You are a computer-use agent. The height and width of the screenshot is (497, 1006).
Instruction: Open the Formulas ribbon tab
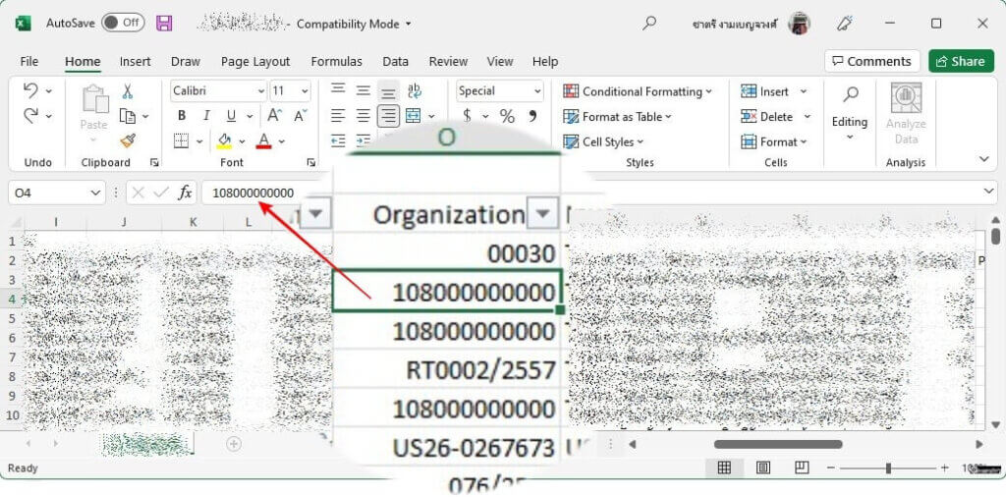tap(336, 61)
